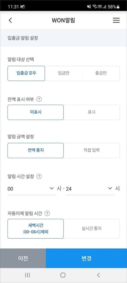Viewport: 127px width, 283px height.
Task: Show help for 잔액 표시 여부
Action: [39, 99]
